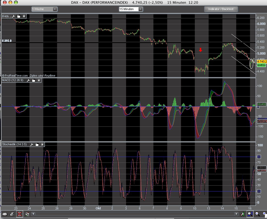Close the MACD indicator panel
Viewport: 267px width, 219px height.
[x=39, y=80]
